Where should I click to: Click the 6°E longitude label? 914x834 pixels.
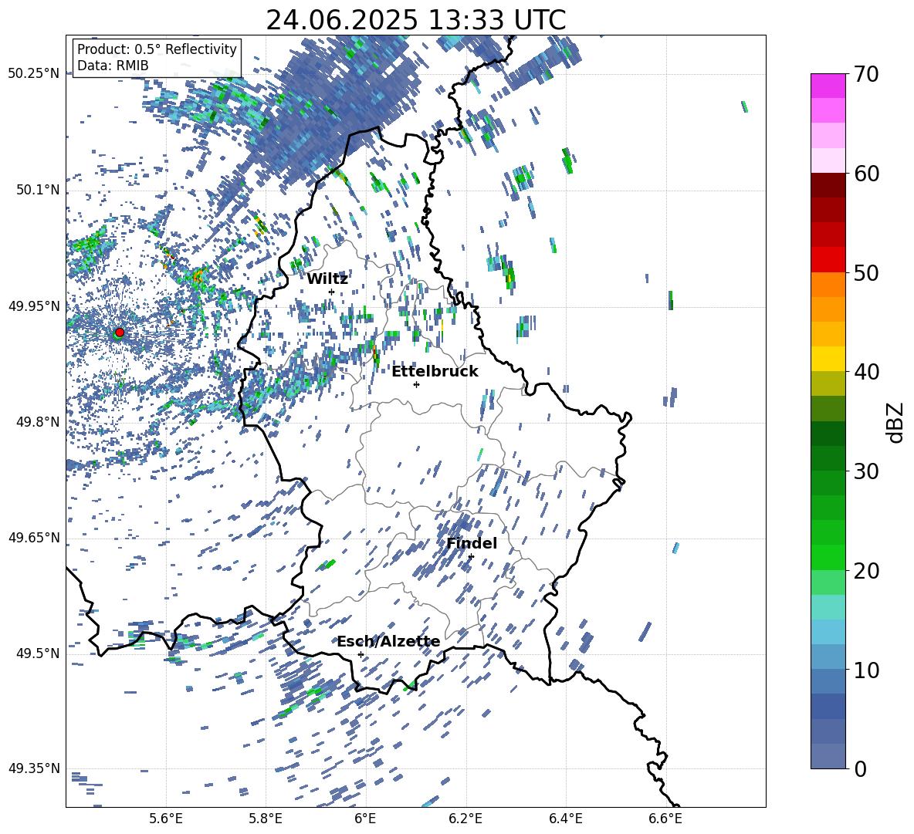[x=365, y=819]
